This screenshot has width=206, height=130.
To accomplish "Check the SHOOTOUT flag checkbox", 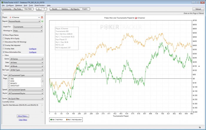I will click(x=9, y=86).
